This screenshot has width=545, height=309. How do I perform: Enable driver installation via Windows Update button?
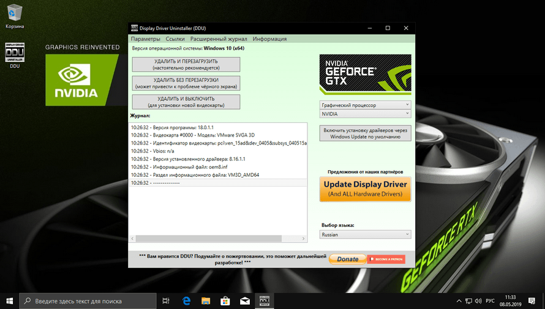click(x=366, y=133)
